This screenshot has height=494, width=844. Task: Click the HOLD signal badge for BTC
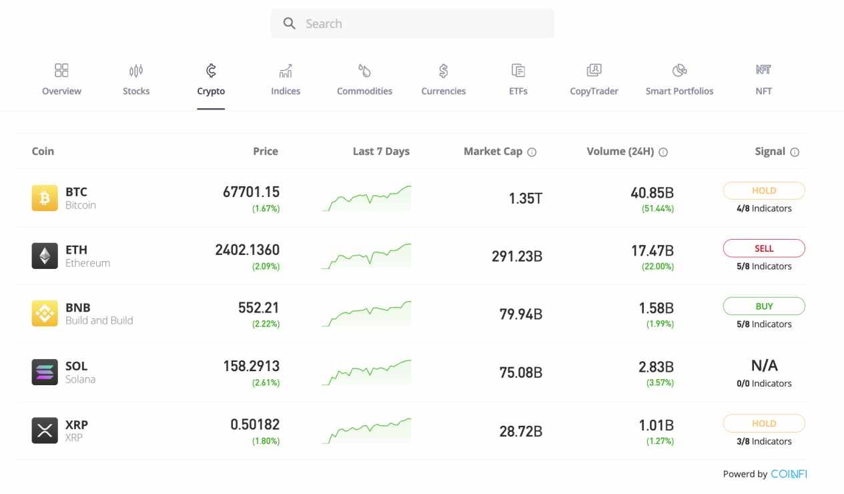click(764, 190)
